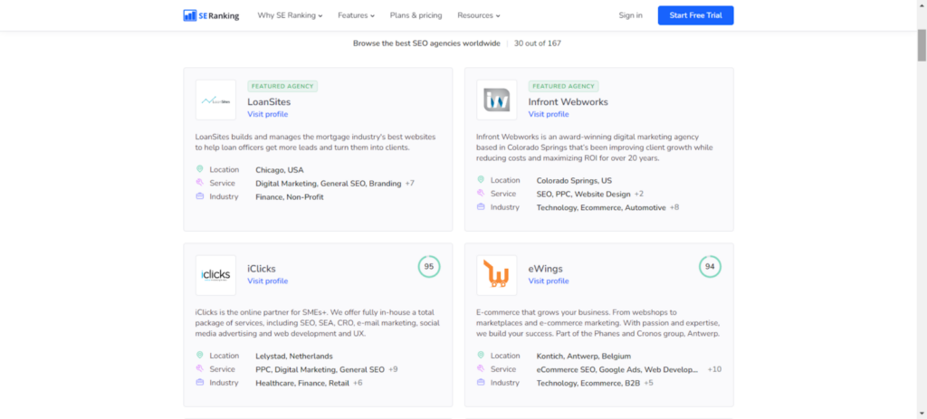Click the eWings score 94 badge

(710, 267)
